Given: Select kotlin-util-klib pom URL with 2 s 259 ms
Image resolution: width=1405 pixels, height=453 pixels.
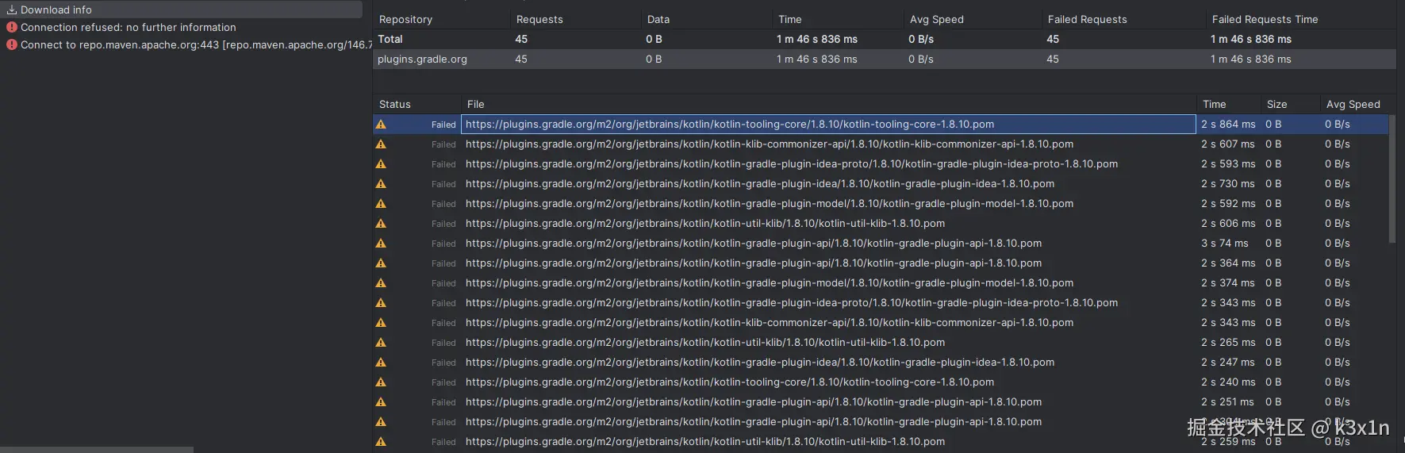Looking at the screenshot, I should tap(705, 442).
